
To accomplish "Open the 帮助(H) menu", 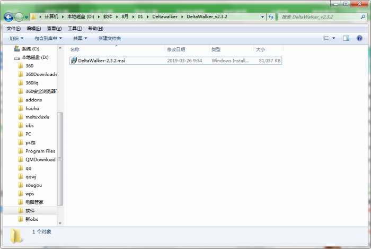I will pos(95,29).
